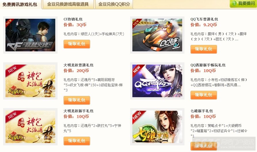Viewport: 257px width, 152px height.
Task: Claim the 七雄新手礼包 gift pack
Action: point(203,146)
